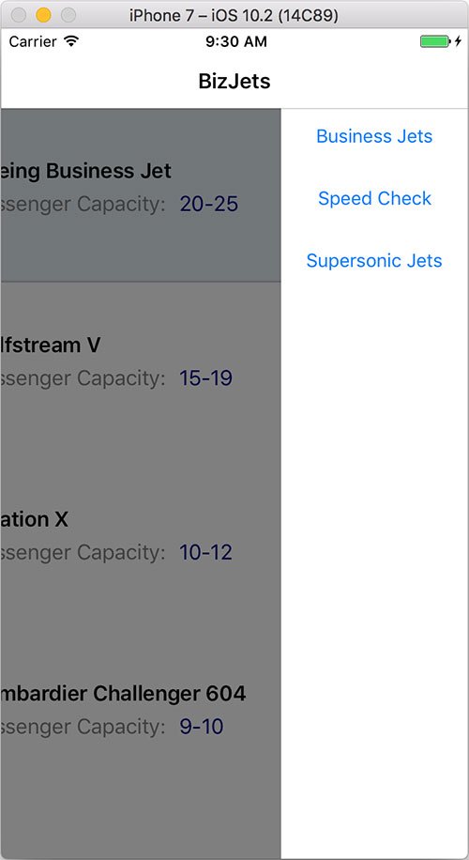Open the Business Jets menu item
Screen dimensions: 469x860
pos(374,136)
